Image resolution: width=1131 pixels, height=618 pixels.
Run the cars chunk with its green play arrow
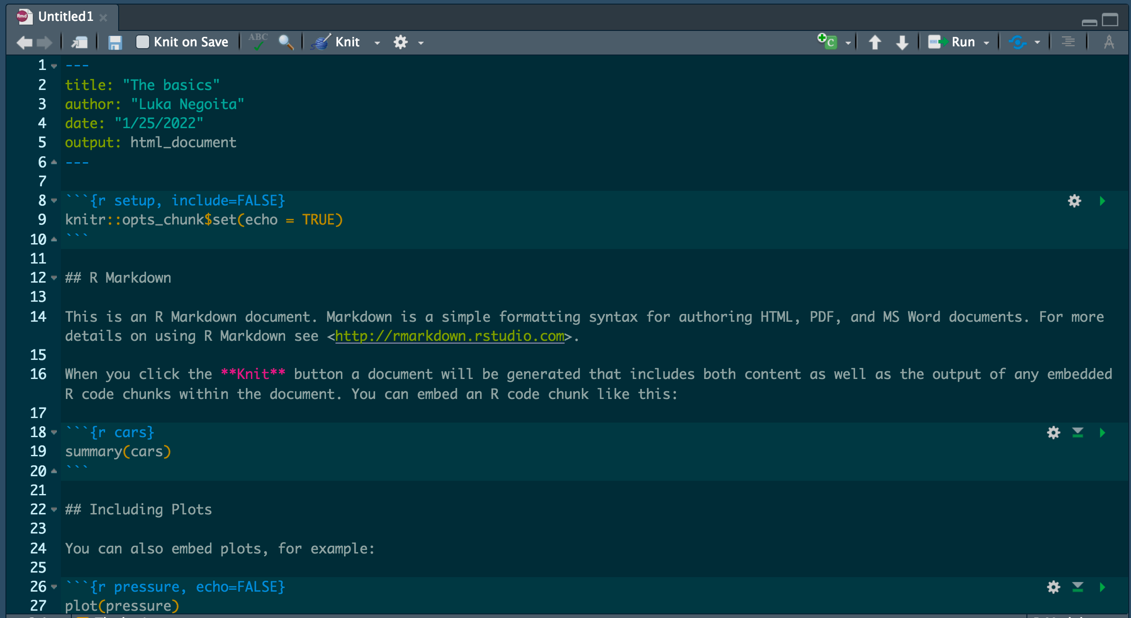1102,432
